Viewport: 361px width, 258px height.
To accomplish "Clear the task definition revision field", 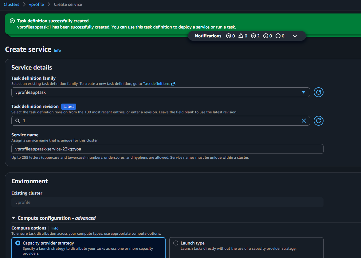I will coord(304,121).
